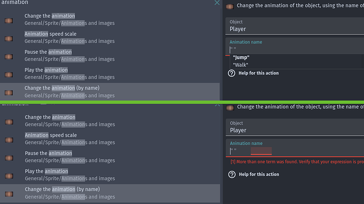Open the Object field showing Player above the suggestions
364x204 pixels.
click(x=294, y=26)
